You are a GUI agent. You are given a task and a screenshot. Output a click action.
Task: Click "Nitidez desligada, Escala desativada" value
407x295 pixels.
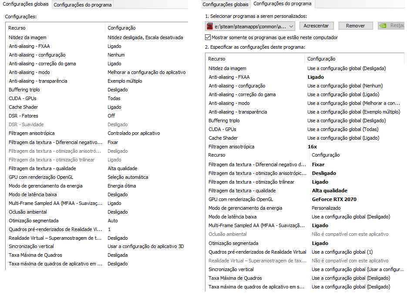(x=145, y=37)
